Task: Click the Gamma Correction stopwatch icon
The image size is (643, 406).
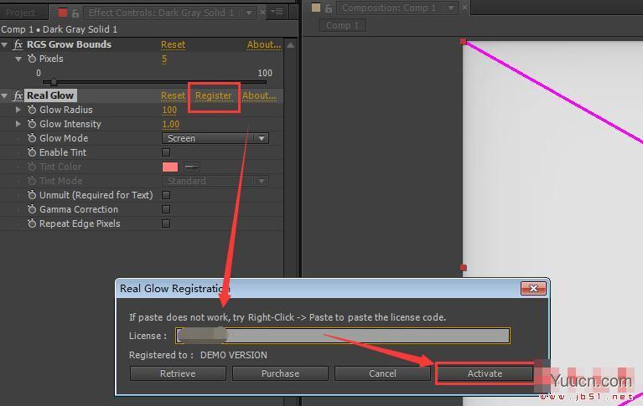Action: pos(32,209)
